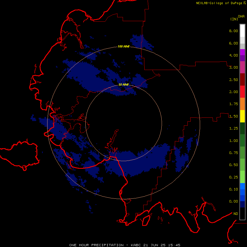Click the 50 NMI range ring label
Image resolution: width=247 pixels, height=247 pixels.
(x=123, y=85)
